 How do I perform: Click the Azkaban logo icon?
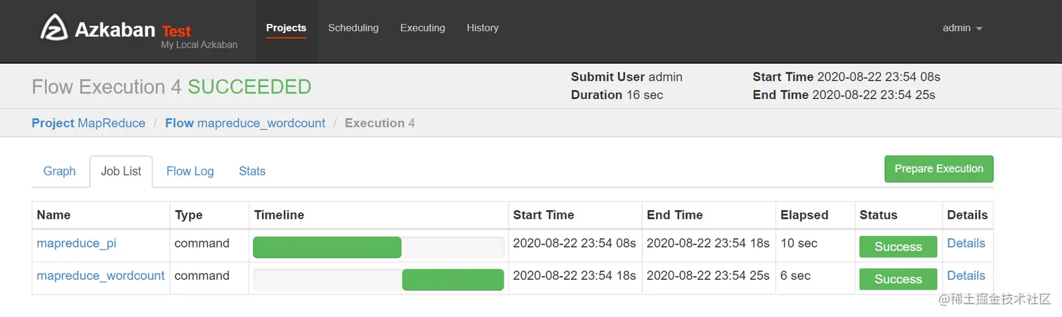point(54,28)
